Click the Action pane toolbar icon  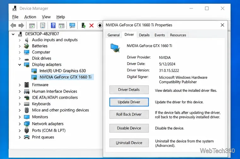point(61,26)
